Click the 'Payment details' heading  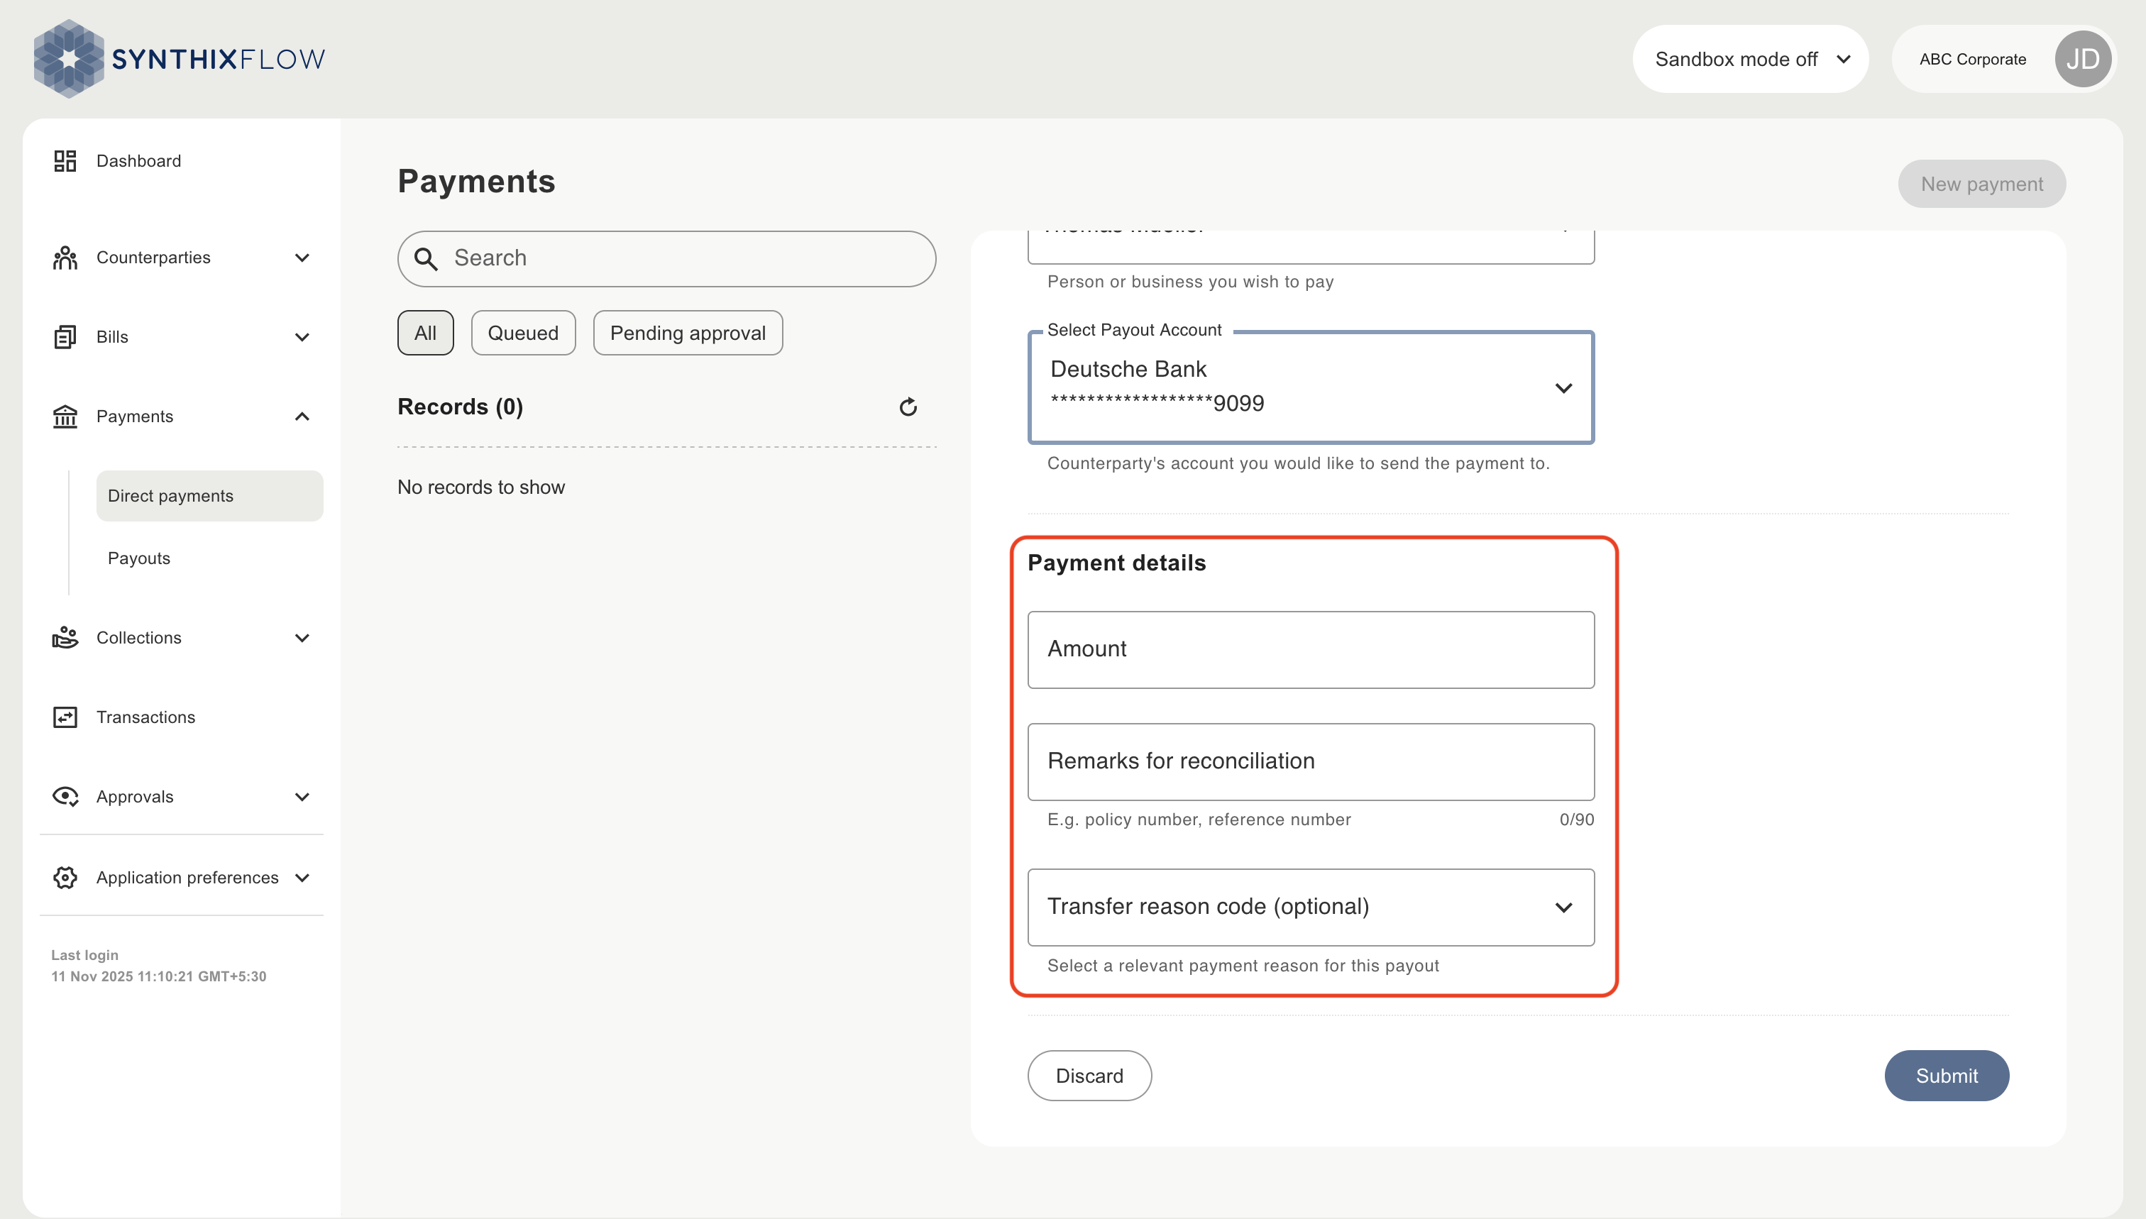[1116, 563]
